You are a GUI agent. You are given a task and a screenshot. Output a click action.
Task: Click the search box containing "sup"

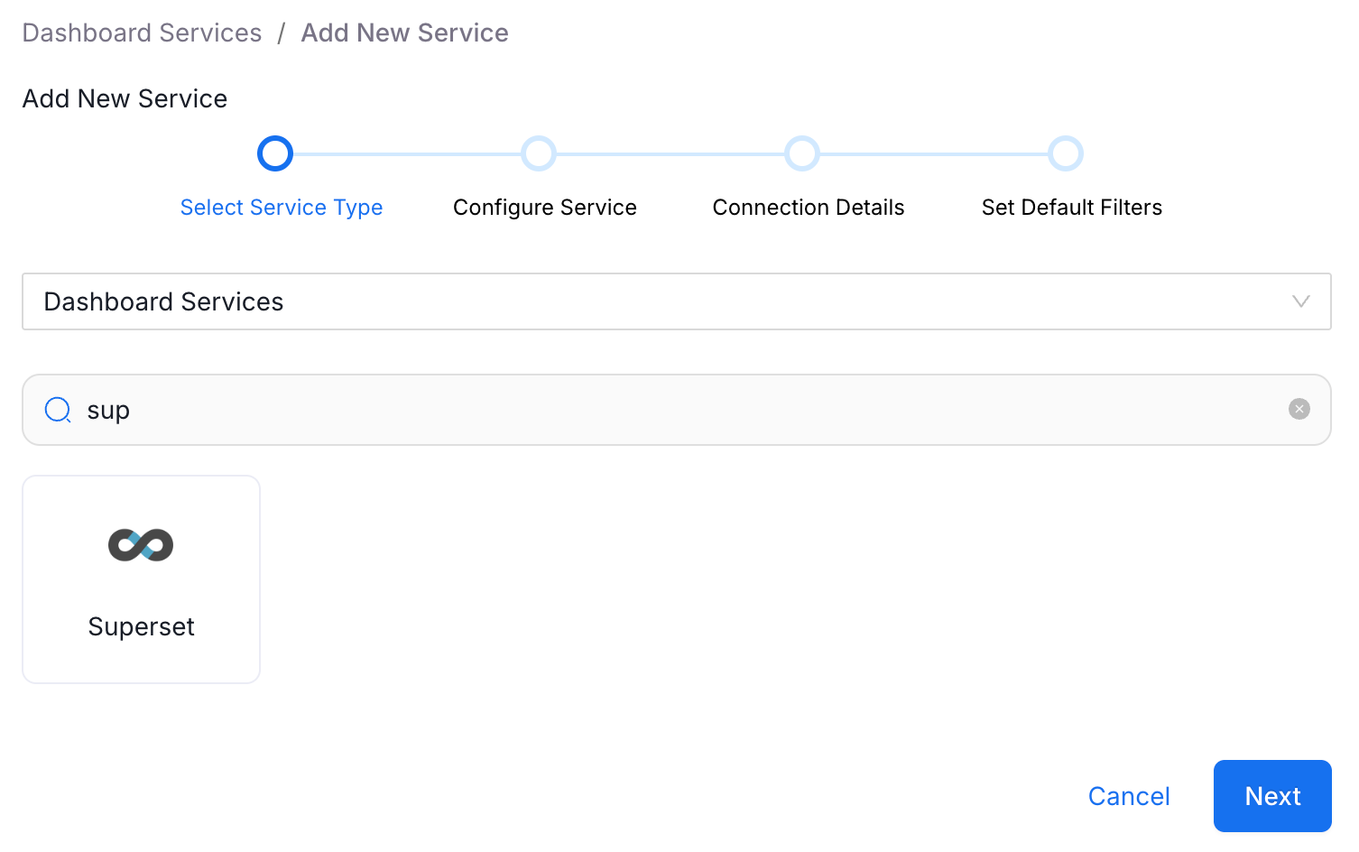[x=676, y=410]
